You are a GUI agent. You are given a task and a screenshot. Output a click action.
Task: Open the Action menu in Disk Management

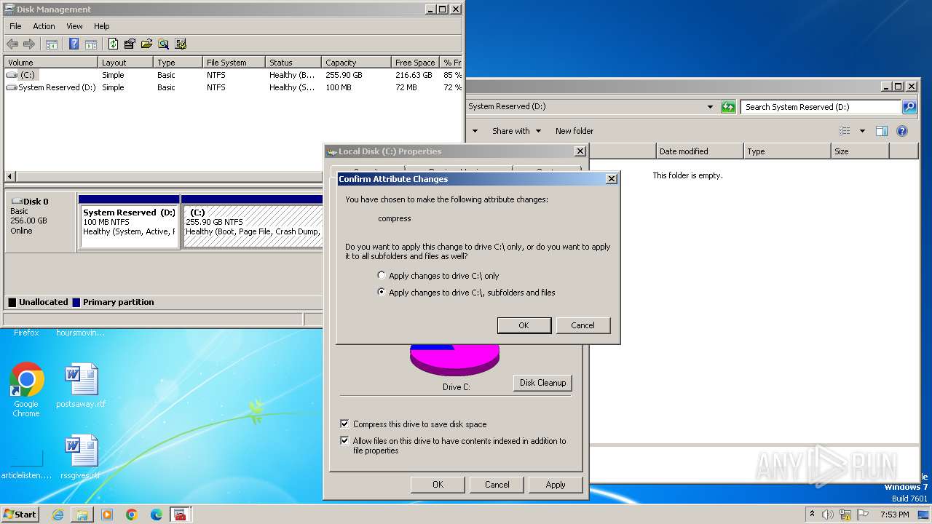point(44,26)
